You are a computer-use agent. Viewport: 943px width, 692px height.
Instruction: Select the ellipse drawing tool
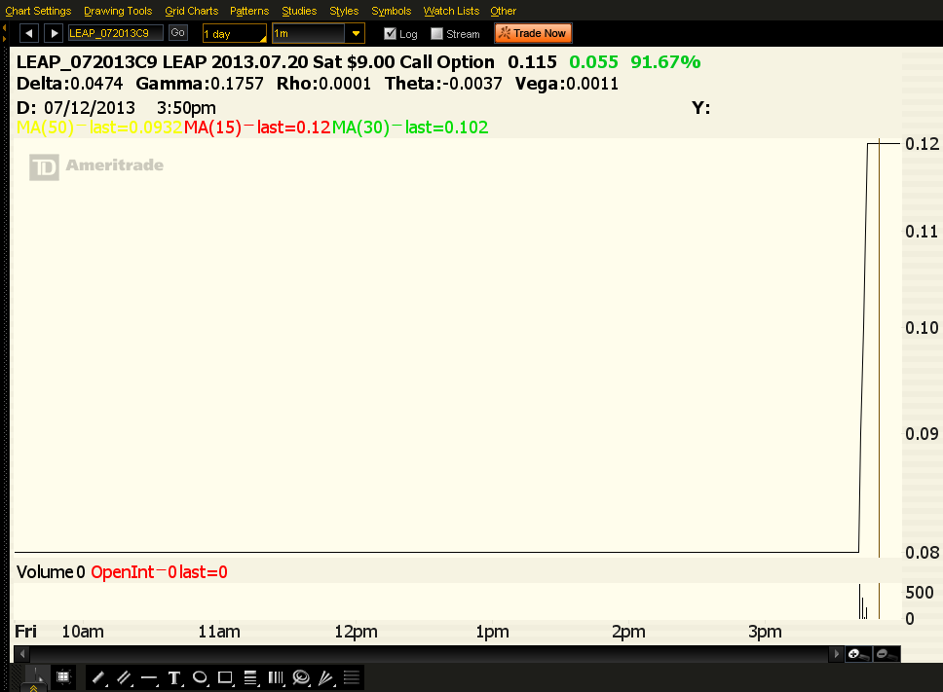click(200, 677)
